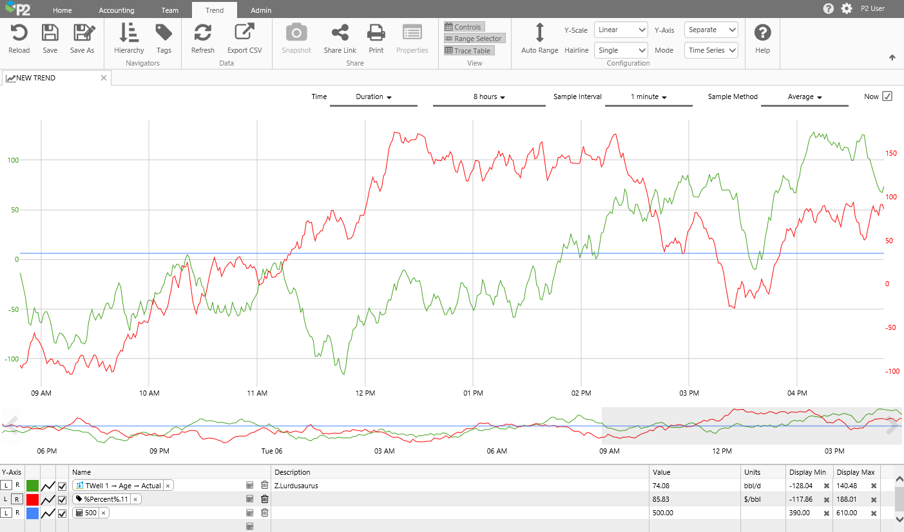The height and width of the screenshot is (532, 904).
Task: Open the Admin tab
Action: [x=261, y=10]
